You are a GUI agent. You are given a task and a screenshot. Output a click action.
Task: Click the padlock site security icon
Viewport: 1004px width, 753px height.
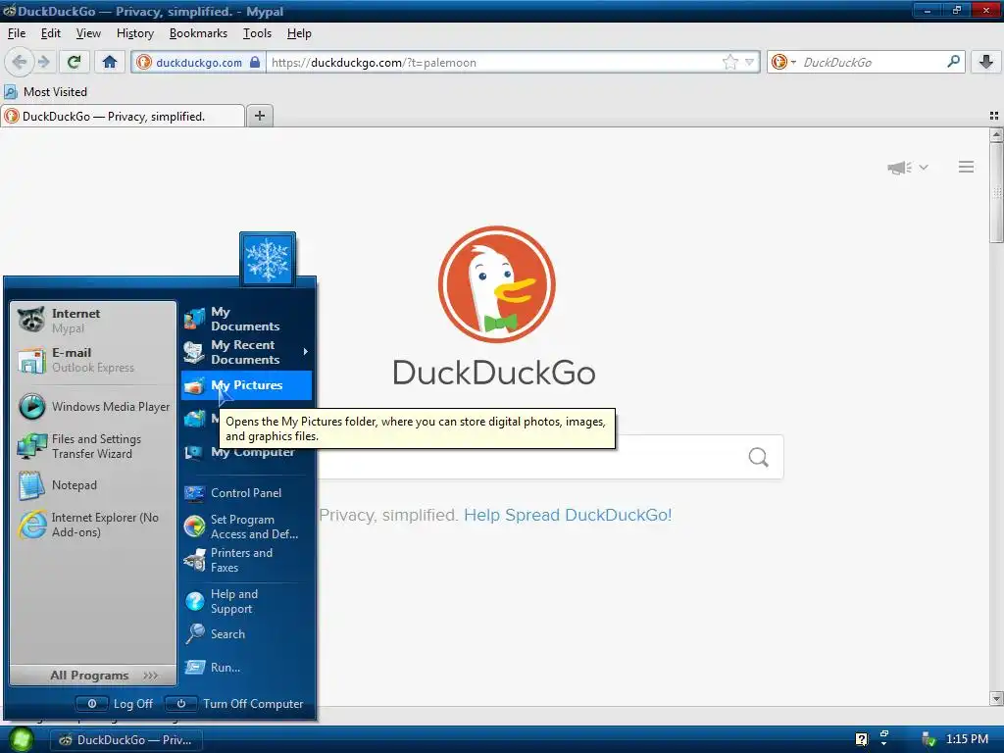(255, 62)
